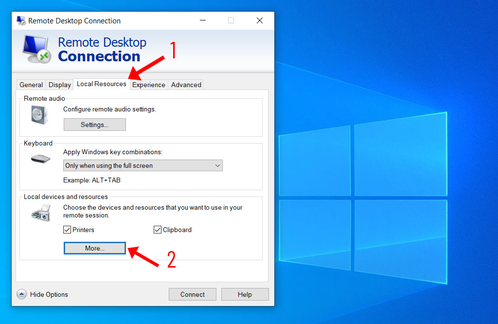This screenshot has height=324, width=498.
Task: Click the Connect button
Action: click(x=193, y=294)
